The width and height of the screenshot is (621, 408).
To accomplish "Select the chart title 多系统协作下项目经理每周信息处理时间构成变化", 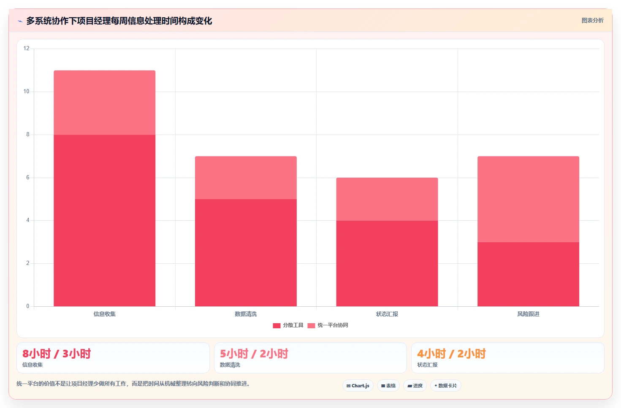I will coord(119,21).
